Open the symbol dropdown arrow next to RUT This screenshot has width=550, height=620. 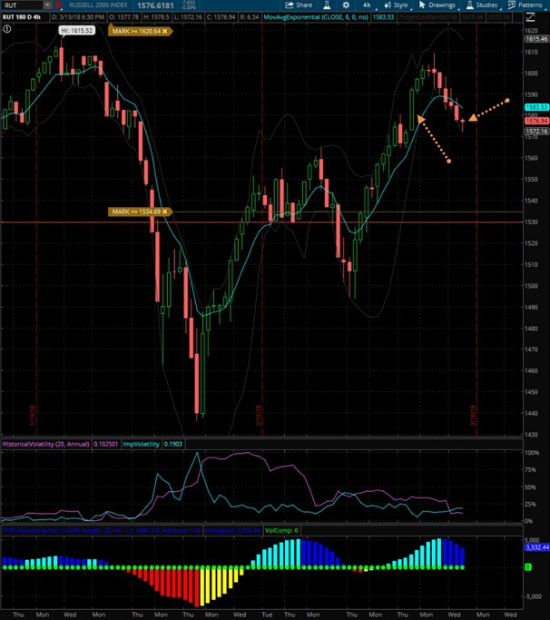[x=47, y=5]
